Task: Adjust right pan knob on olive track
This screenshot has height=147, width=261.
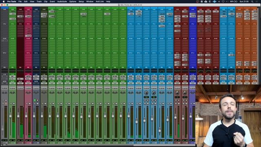Action: (46, 93)
